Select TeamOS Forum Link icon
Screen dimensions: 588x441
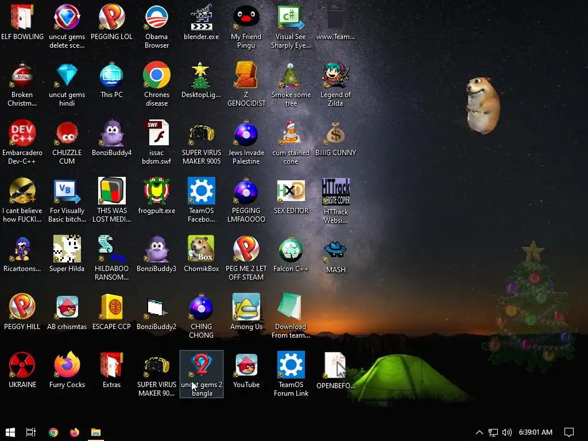(x=291, y=365)
